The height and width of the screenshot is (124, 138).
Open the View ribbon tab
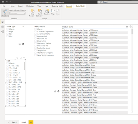[39, 6]
